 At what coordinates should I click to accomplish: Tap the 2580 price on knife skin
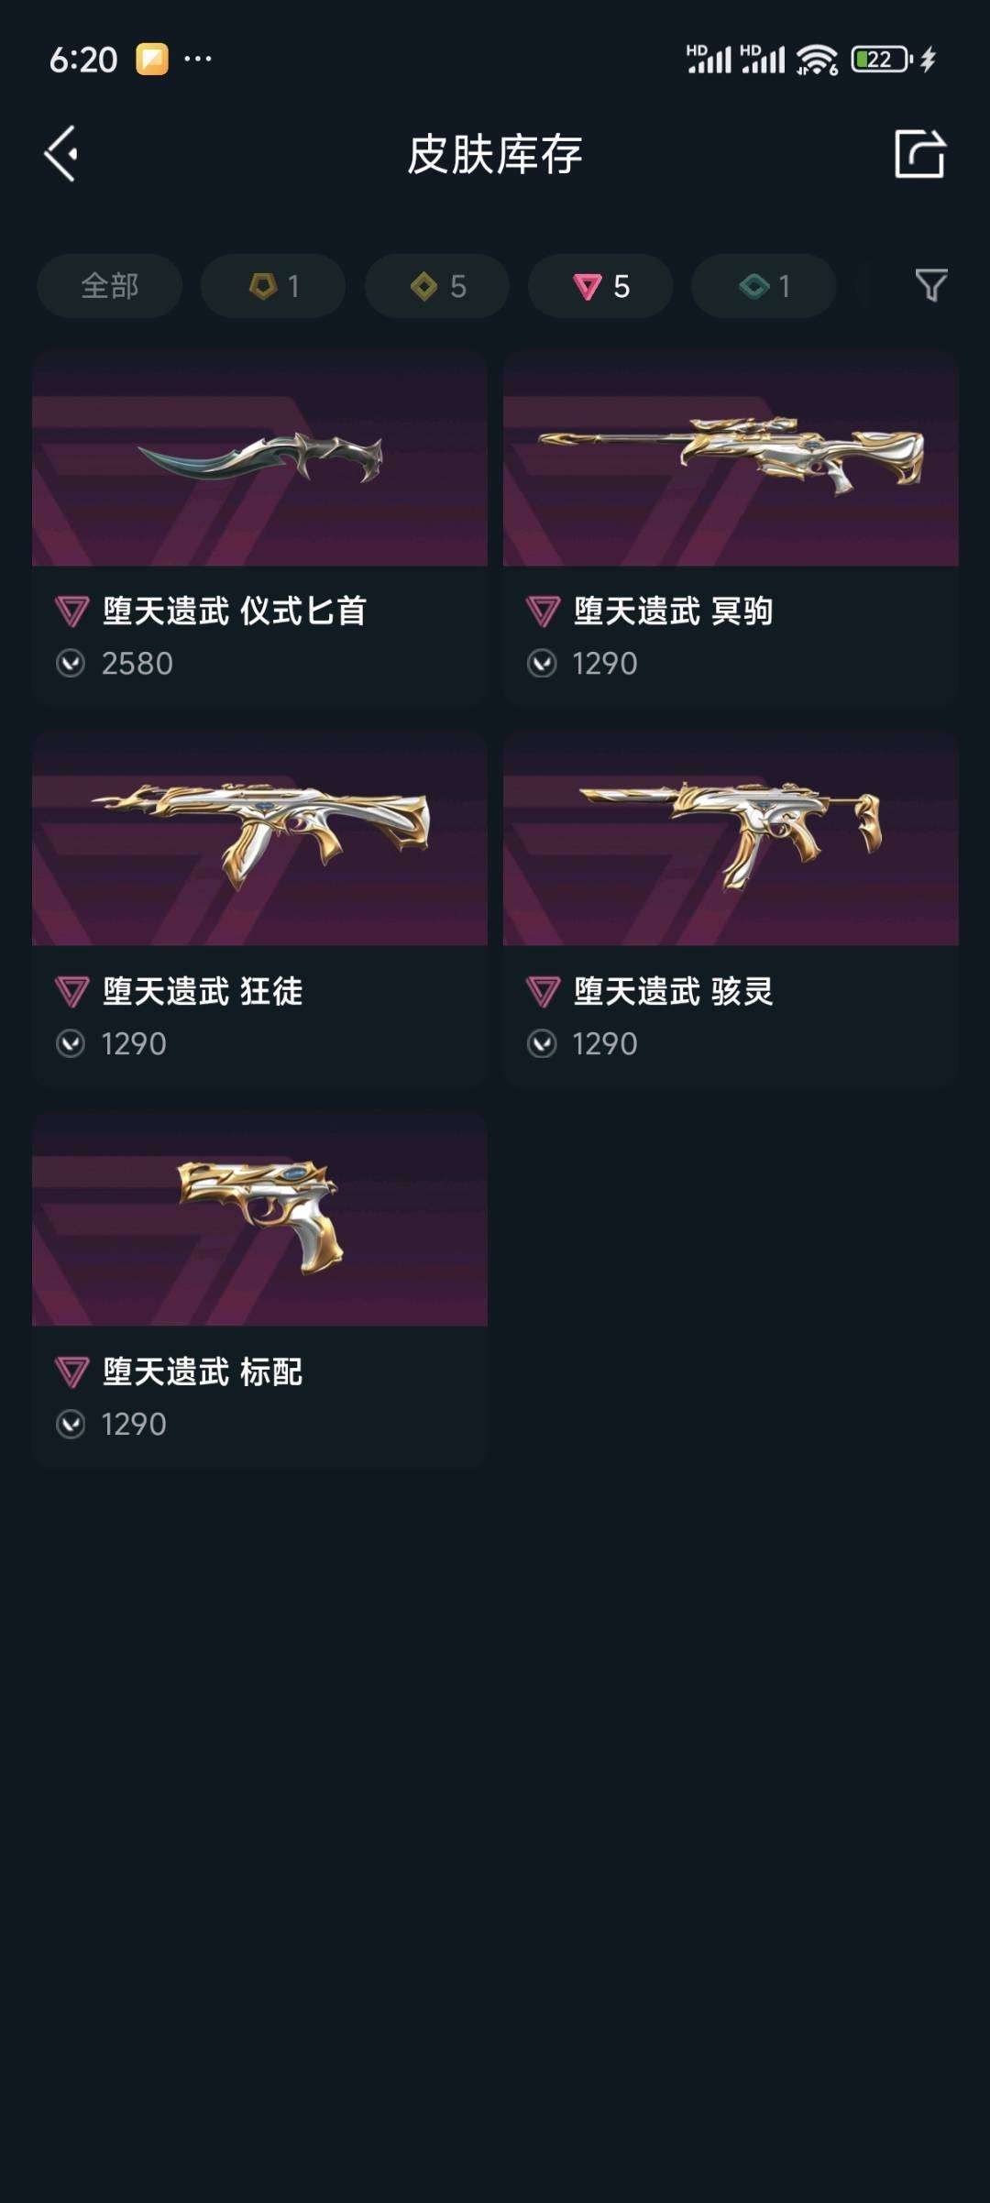coord(137,663)
